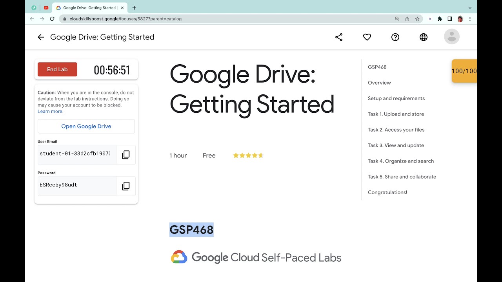Image resolution: width=502 pixels, height=282 pixels.
Task: Switch to the pinned YouTube tab
Action: click(46, 8)
